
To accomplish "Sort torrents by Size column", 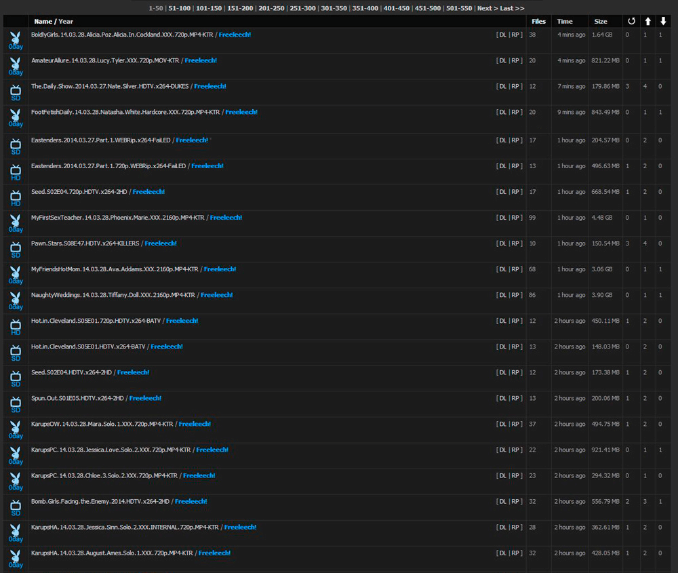I will coord(601,21).
